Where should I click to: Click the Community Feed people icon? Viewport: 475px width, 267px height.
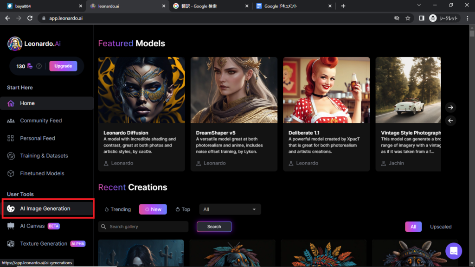(x=11, y=121)
